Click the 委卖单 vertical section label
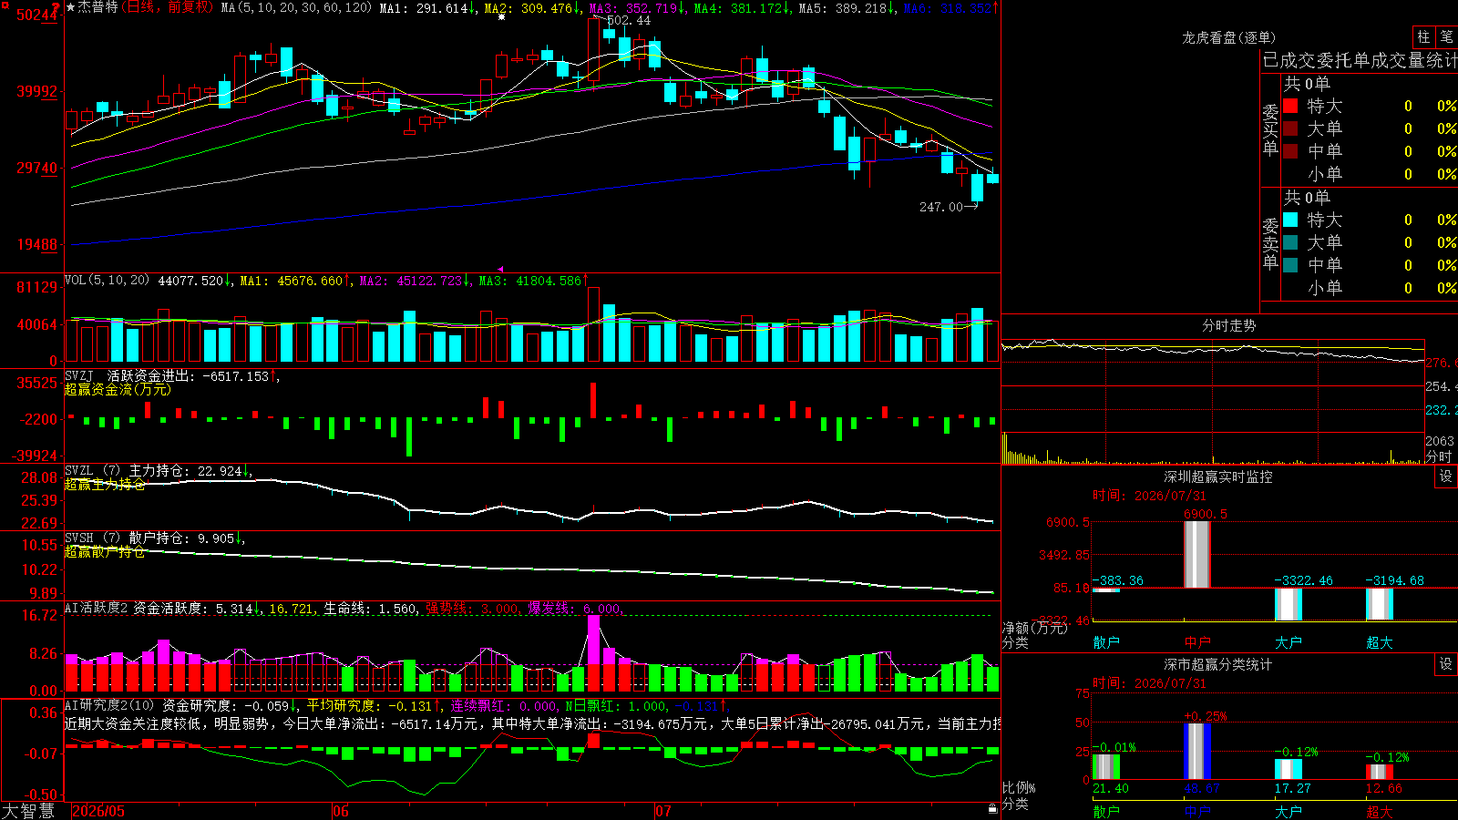Screen dimensions: 1458x820 (1270, 243)
